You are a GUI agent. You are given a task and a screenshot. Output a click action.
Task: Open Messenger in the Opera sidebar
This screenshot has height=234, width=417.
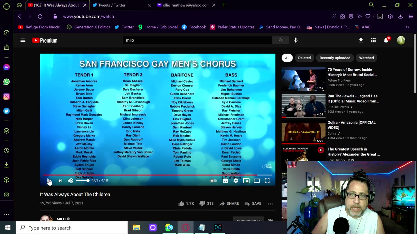(7, 67)
